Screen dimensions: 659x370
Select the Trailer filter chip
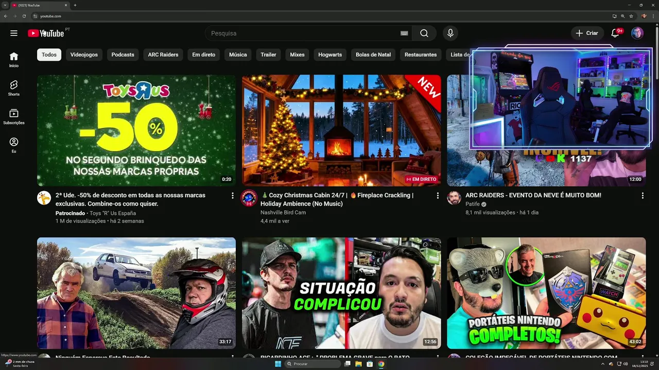coord(268,54)
